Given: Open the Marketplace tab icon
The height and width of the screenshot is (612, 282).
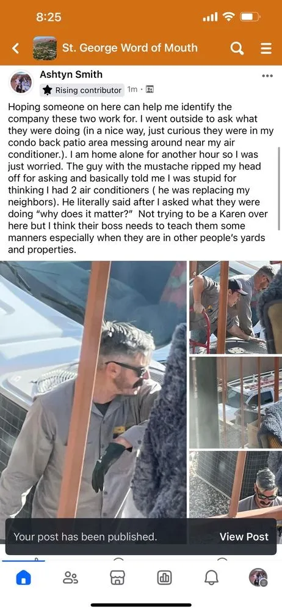Looking at the screenshot, I should (x=117, y=577).
